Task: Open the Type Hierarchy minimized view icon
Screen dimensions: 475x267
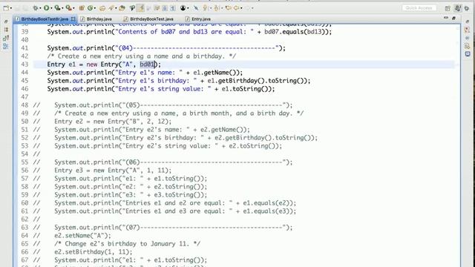Action: 6,38
